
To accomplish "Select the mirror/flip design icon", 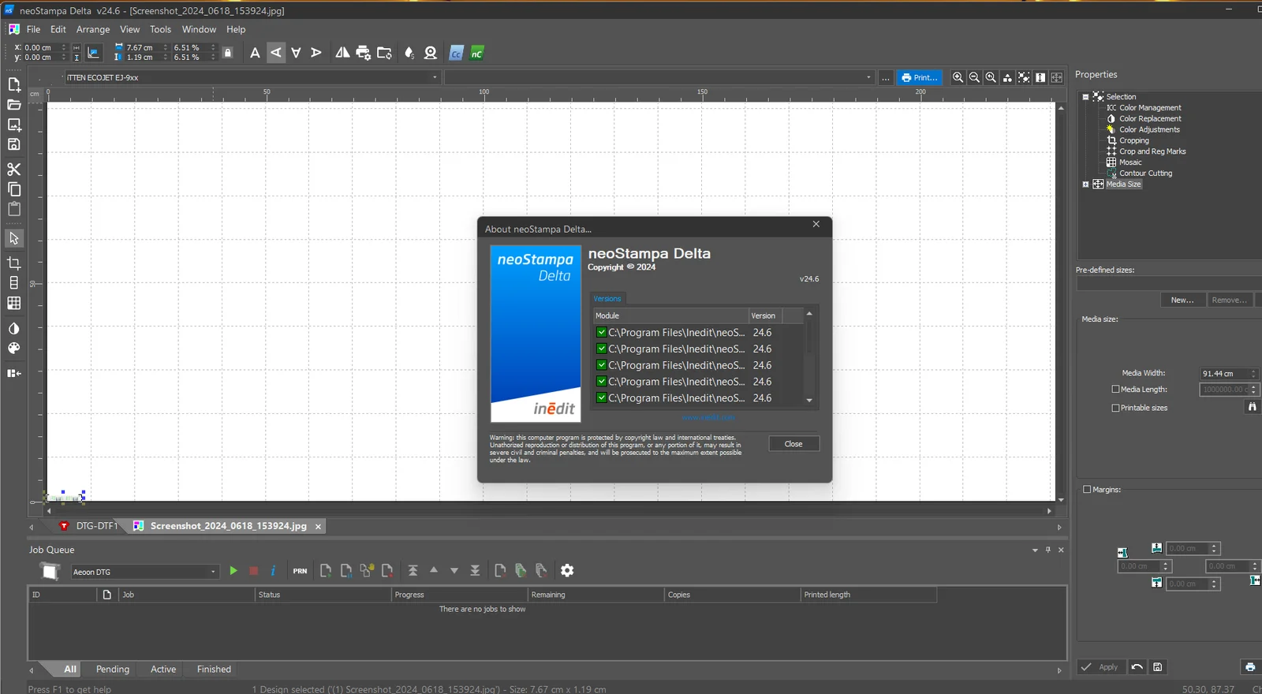I will 342,53.
